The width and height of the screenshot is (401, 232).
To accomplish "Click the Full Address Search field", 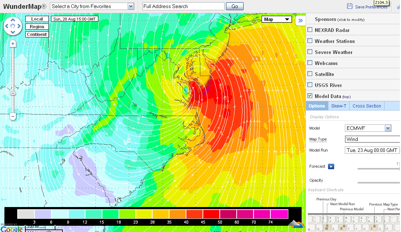I will click(x=183, y=6).
